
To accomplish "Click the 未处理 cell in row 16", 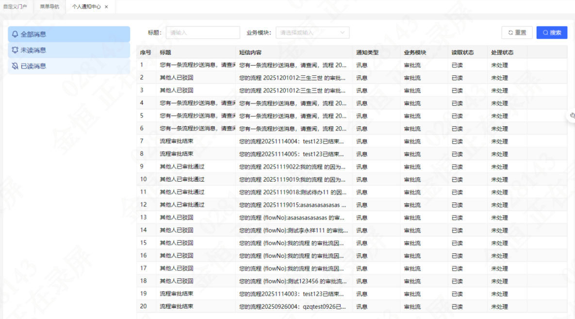I will coord(499,256).
